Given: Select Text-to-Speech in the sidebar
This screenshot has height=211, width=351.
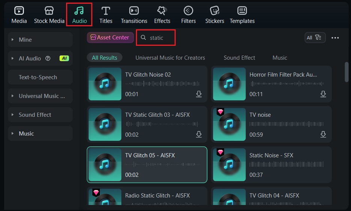Looking at the screenshot, I should [40, 77].
